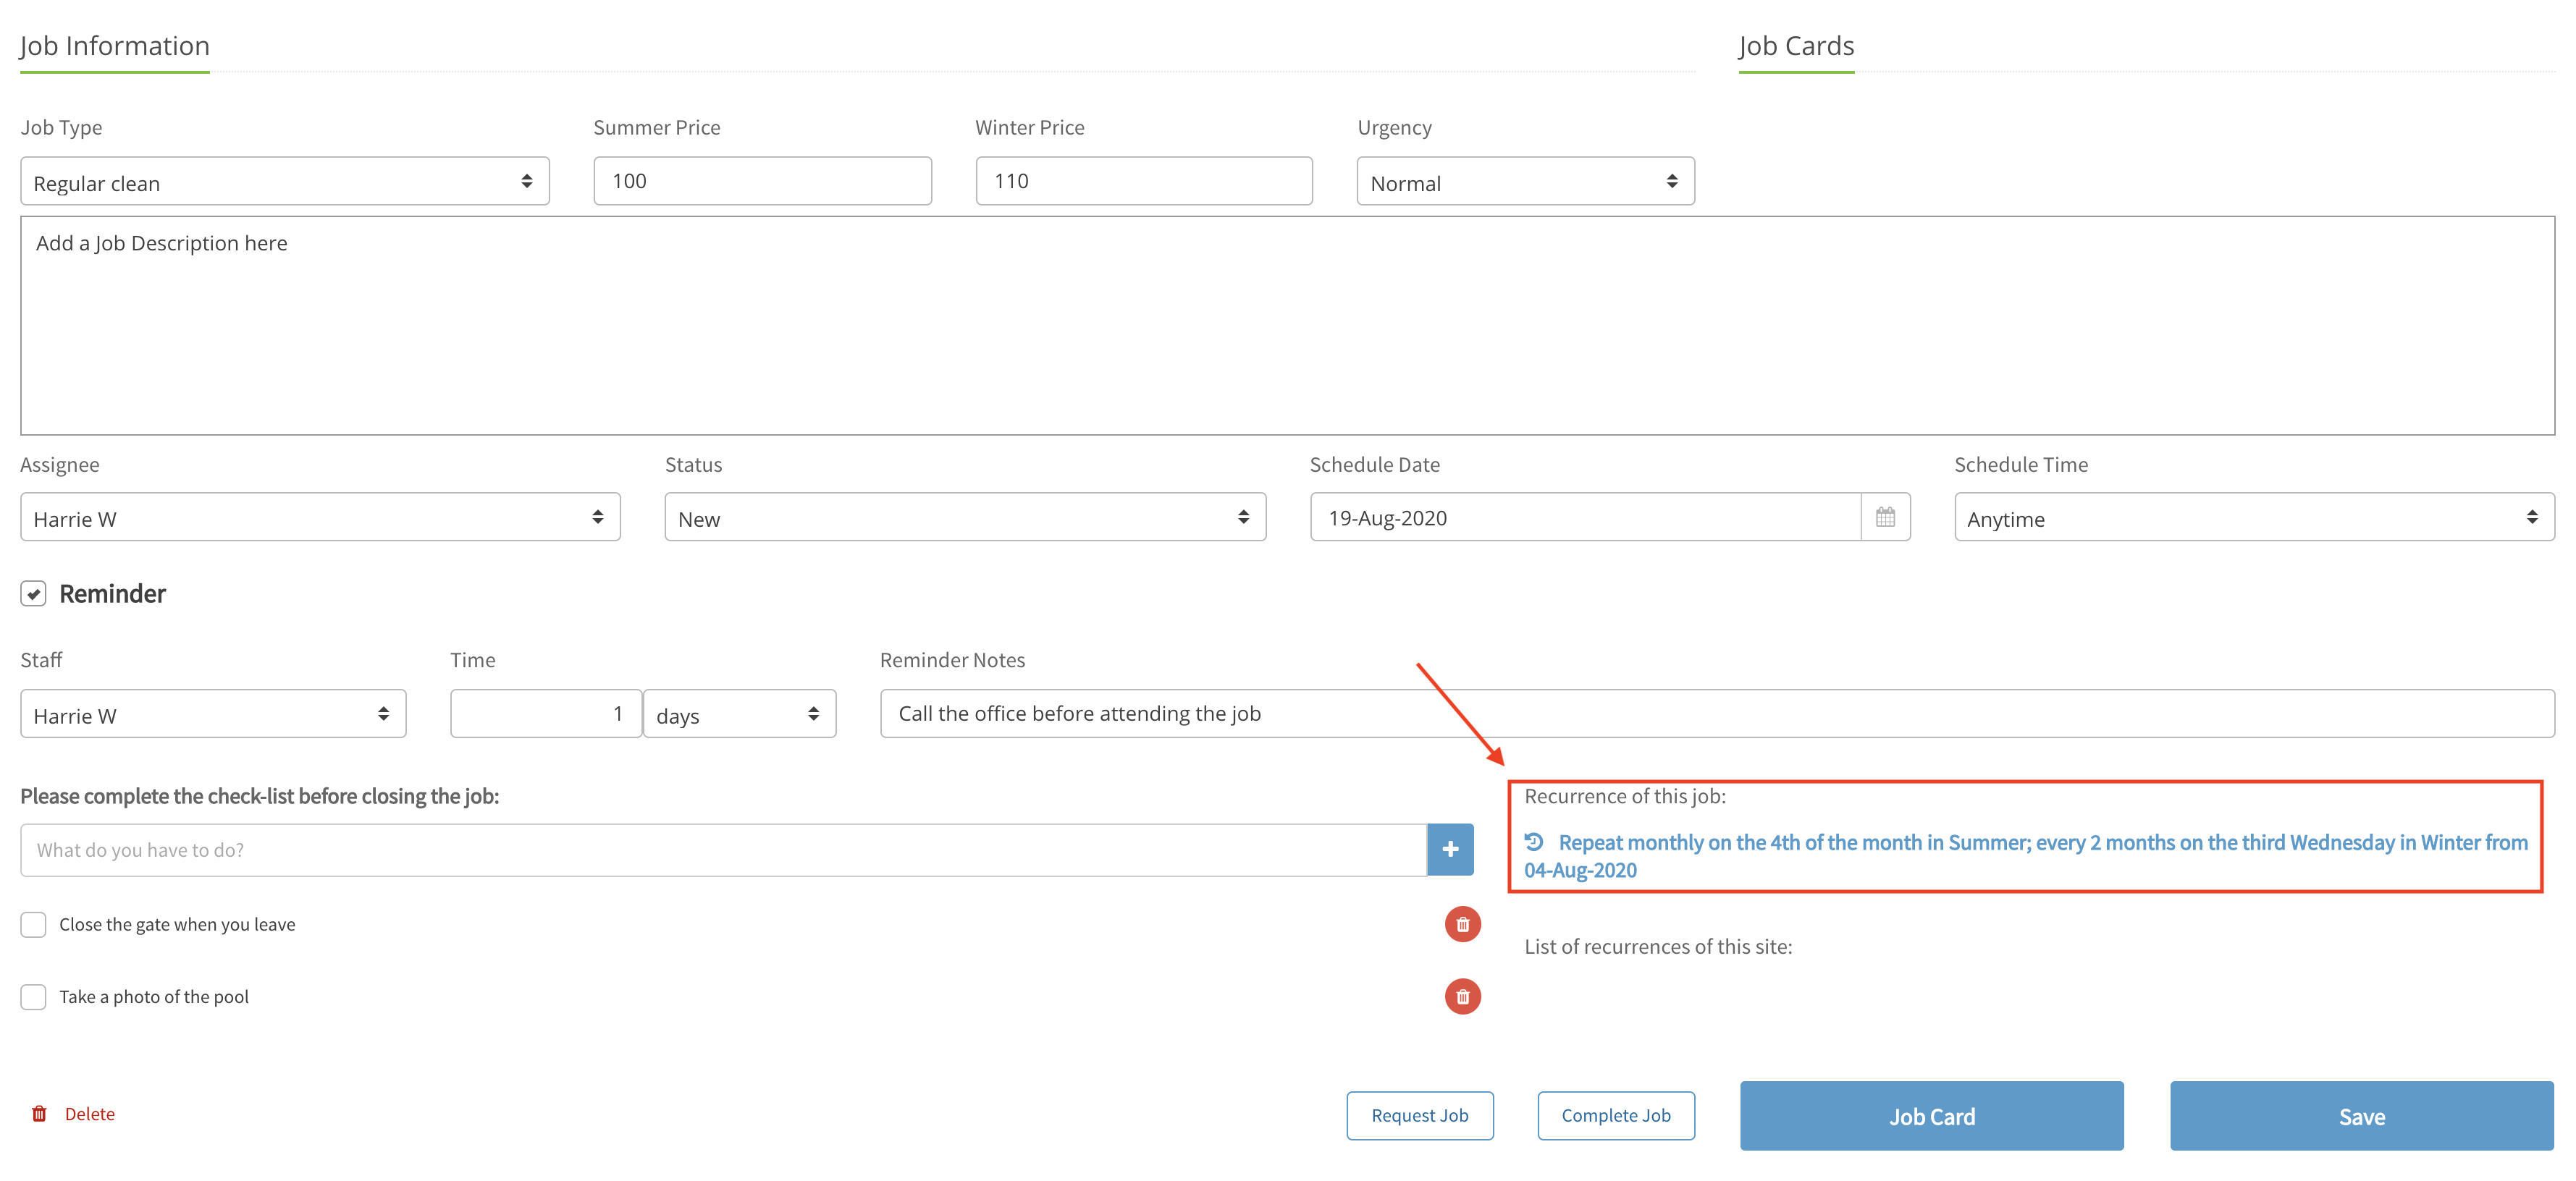The width and height of the screenshot is (2576, 1181).
Task: Open the Reminder Staff dropdown
Action: [213, 714]
